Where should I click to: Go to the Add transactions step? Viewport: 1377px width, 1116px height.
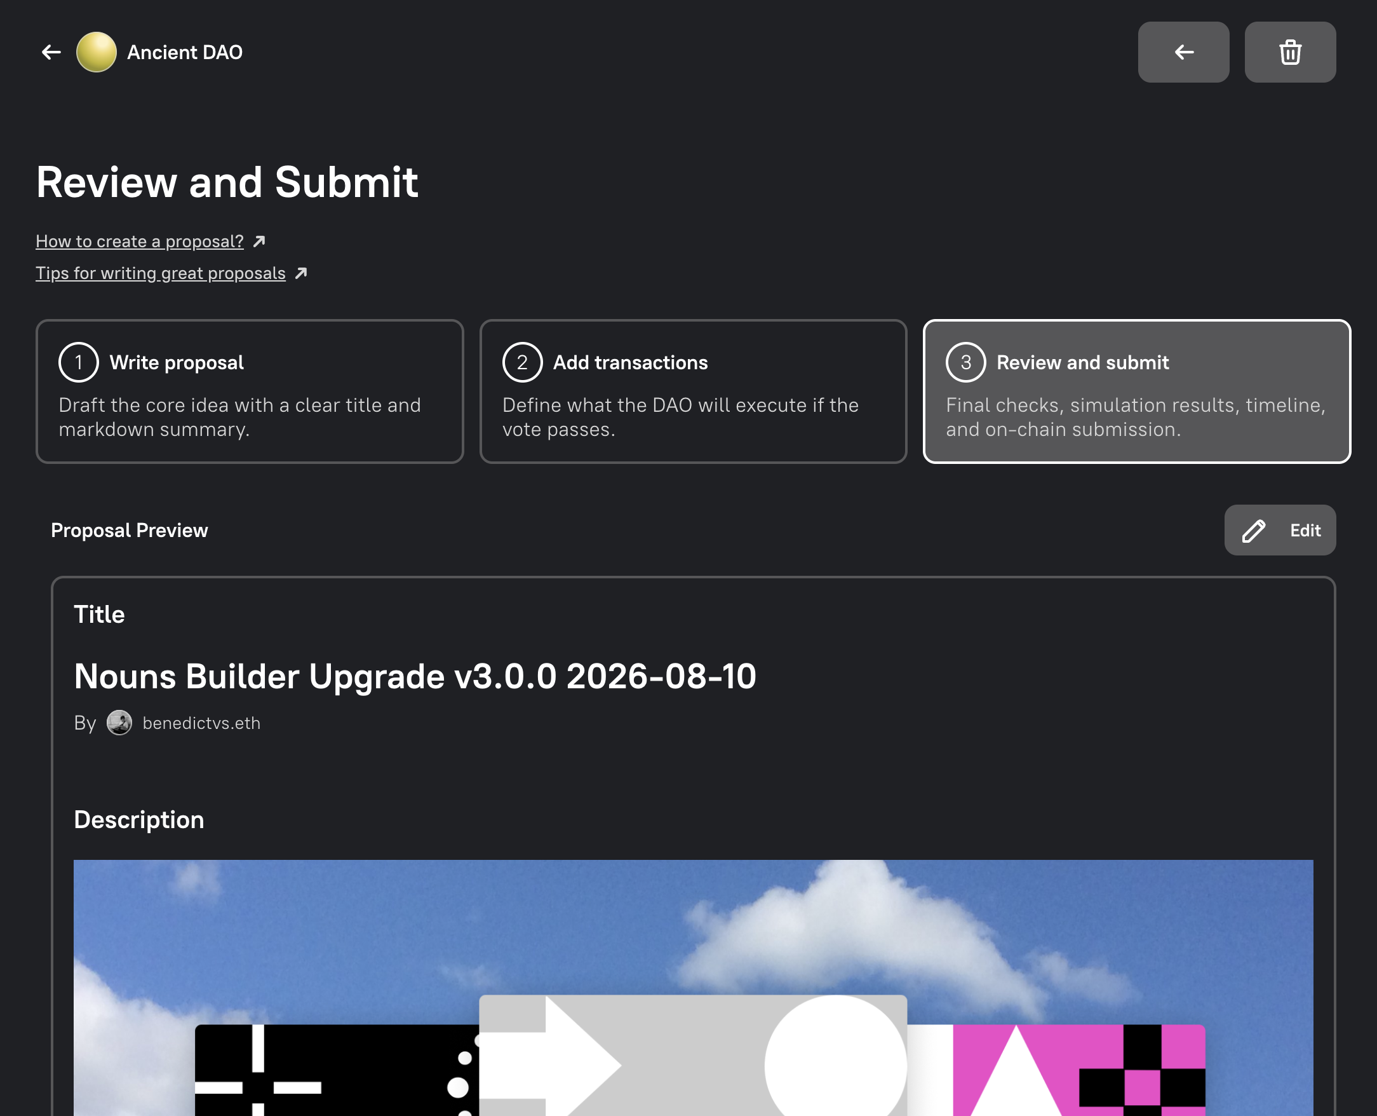pyautogui.click(x=694, y=391)
